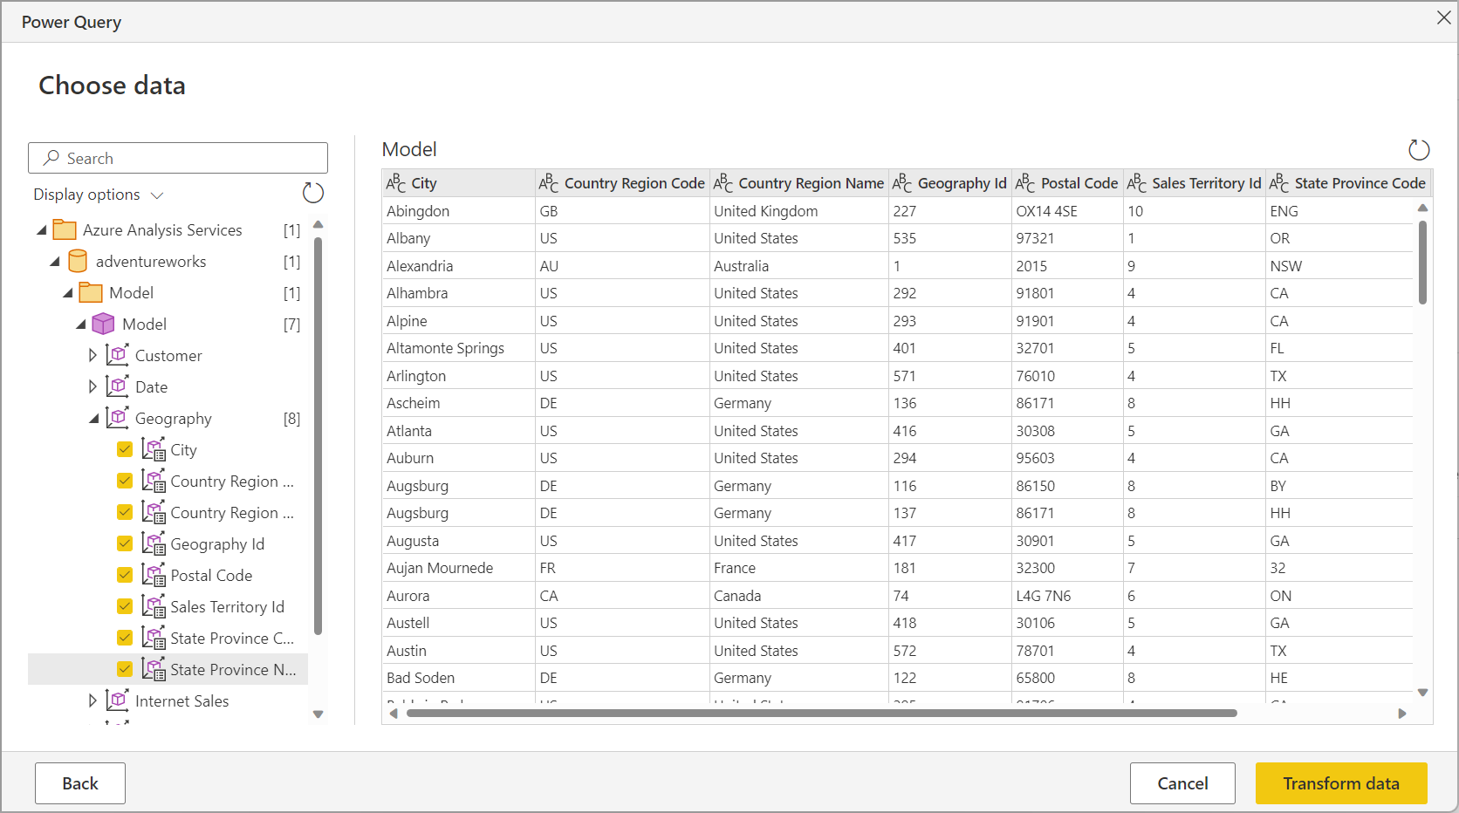This screenshot has width=1459, height=813.
Task: Close the Power Query dialog
Action: click(1443, 17)
